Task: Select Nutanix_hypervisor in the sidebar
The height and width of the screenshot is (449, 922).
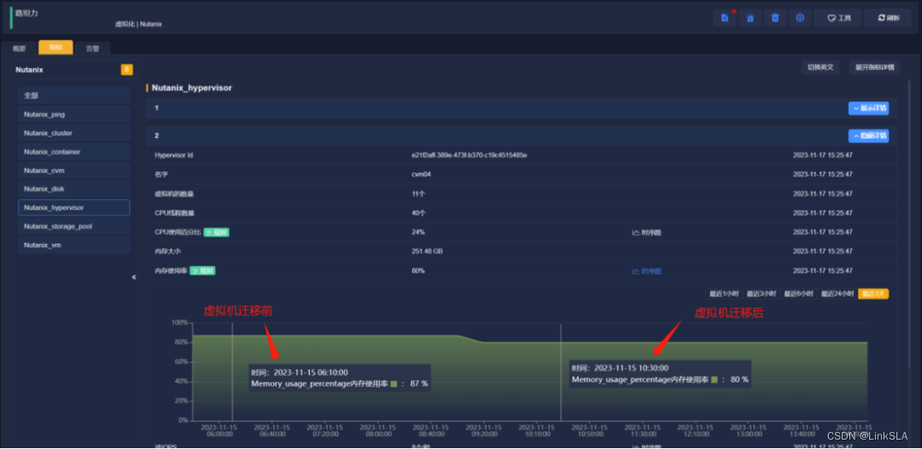Action: pos(73,207)
